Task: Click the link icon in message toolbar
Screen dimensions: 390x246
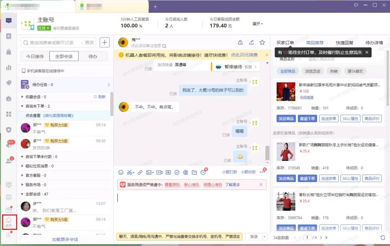Action: click(140, 172)
